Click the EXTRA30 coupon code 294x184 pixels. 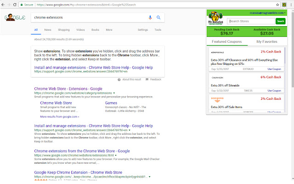tap(248, 69)
